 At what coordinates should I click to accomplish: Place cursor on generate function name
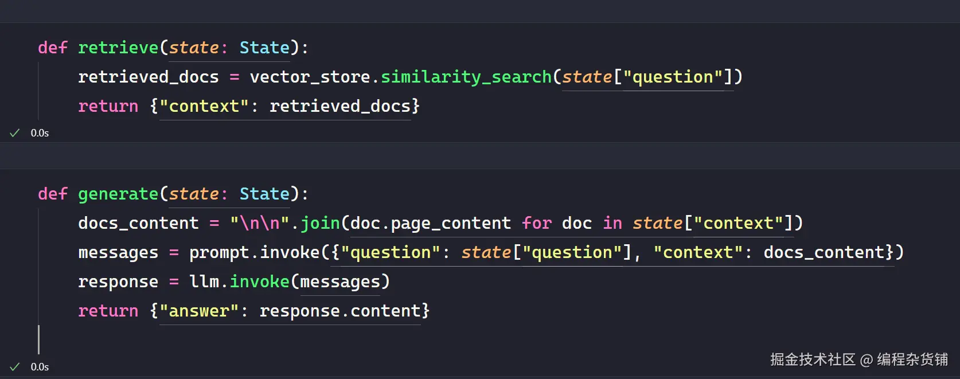tap(118, 194)
